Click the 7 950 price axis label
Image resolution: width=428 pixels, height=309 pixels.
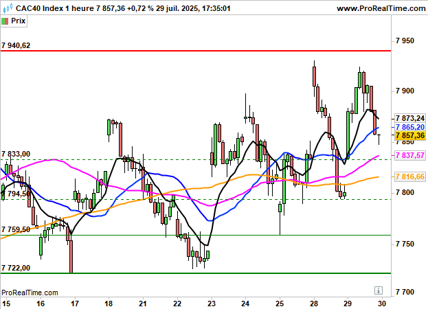pos(405,41)
